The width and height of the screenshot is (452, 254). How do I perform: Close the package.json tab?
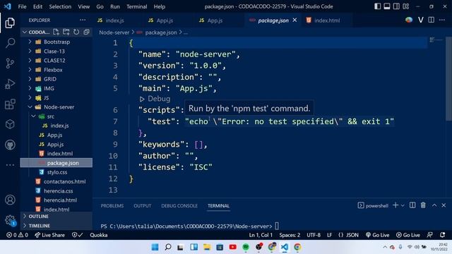click(x=295, y=20)
